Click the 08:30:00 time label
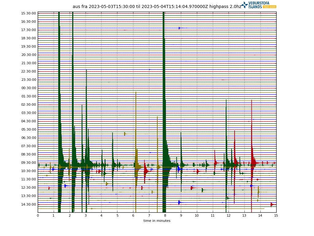314x236 pixels. point(29,154)
